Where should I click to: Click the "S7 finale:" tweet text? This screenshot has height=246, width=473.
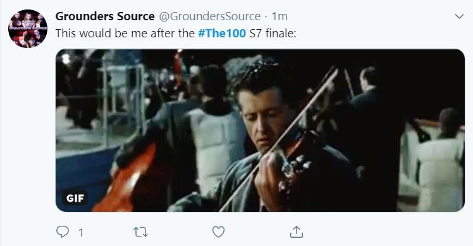point(273,34)
